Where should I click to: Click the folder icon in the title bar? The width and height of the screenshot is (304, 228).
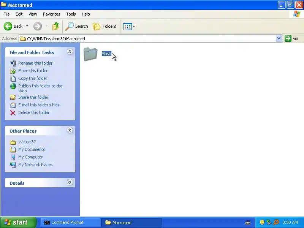tap(3, 5)
